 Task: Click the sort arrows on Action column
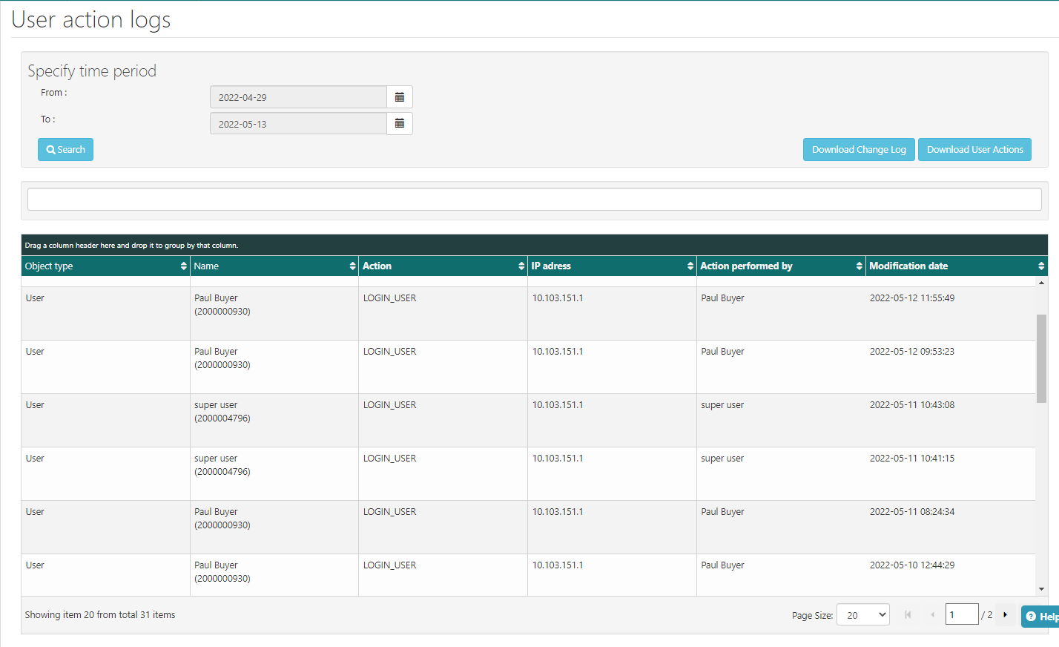[521, 266]
